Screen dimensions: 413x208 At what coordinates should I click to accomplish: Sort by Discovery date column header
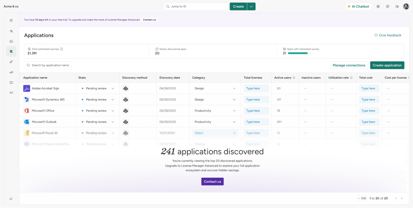click(x=170, y=78)
